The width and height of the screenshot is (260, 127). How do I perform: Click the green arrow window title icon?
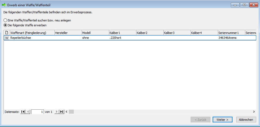click(x=4, y=5)
